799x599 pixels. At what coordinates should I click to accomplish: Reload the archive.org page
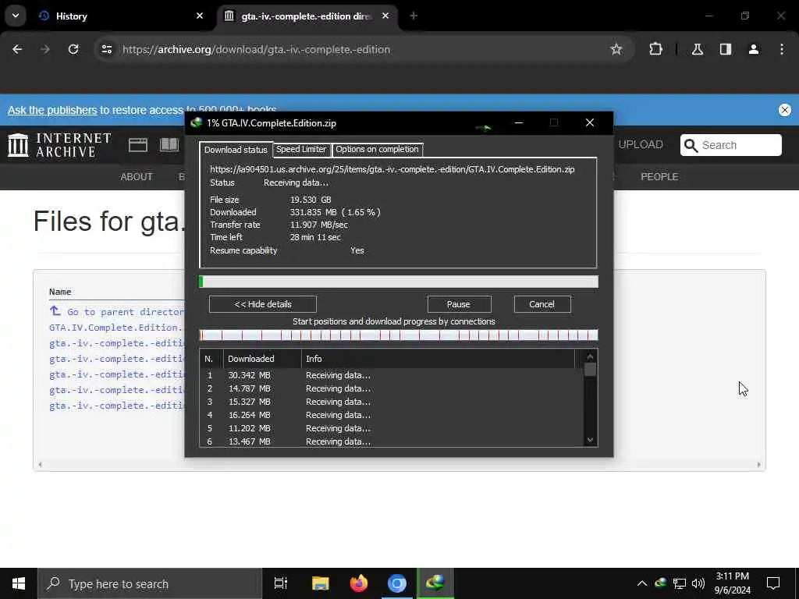pos(73,49)
